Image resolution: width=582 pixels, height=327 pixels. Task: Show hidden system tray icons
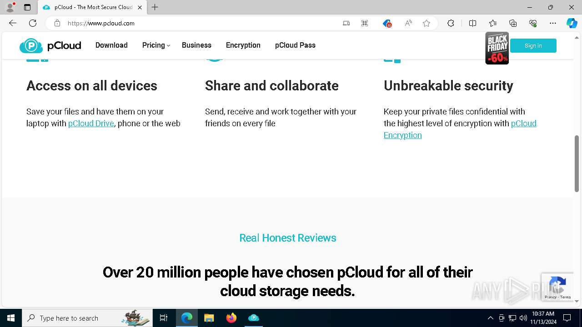click(490, 318)
